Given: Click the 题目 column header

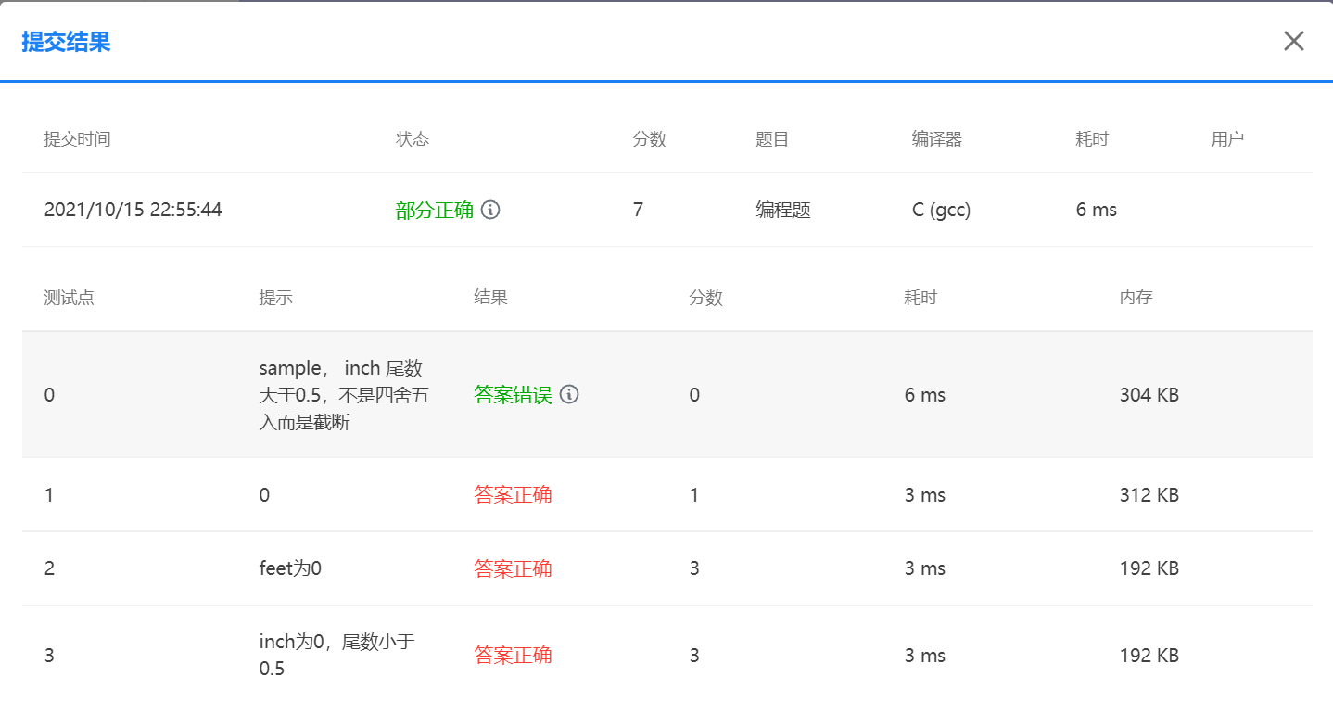Looking at the screenshot, I should pos(772,139).
